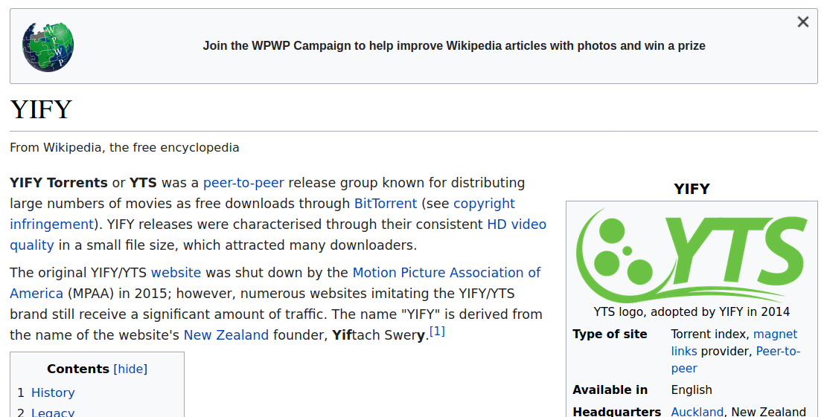This screenshot has height=417, width=827.
Task: Click the WPWP globe puzzle logo
Action: pyautogui.click(x=48, y=47)
